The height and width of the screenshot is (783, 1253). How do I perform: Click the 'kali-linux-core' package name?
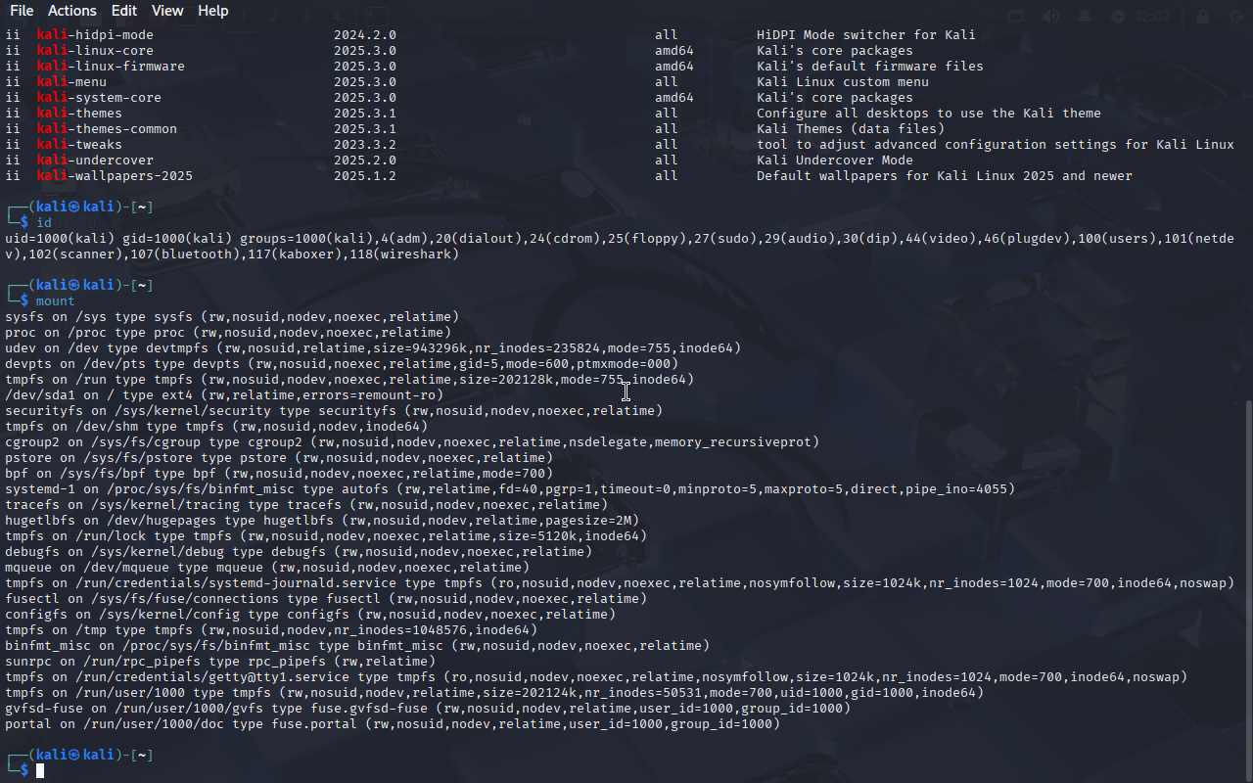click(x=95, y=51)
